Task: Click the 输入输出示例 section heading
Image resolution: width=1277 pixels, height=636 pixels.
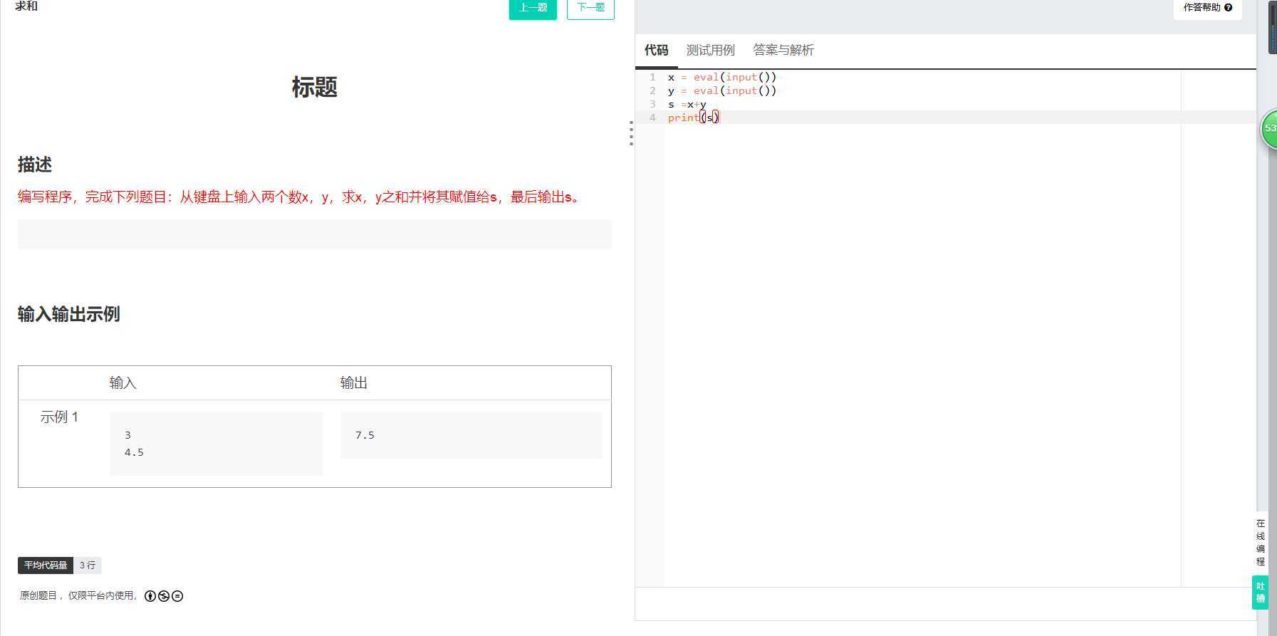Action: 68,314
